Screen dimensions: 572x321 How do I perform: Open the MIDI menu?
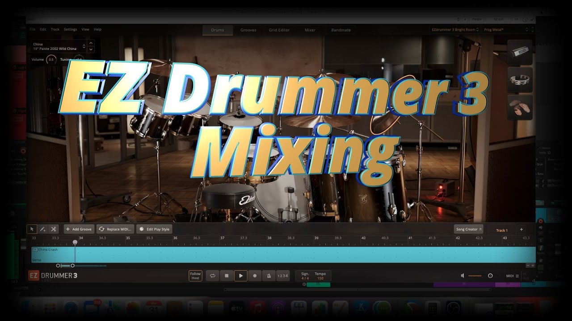coord(512,276)
